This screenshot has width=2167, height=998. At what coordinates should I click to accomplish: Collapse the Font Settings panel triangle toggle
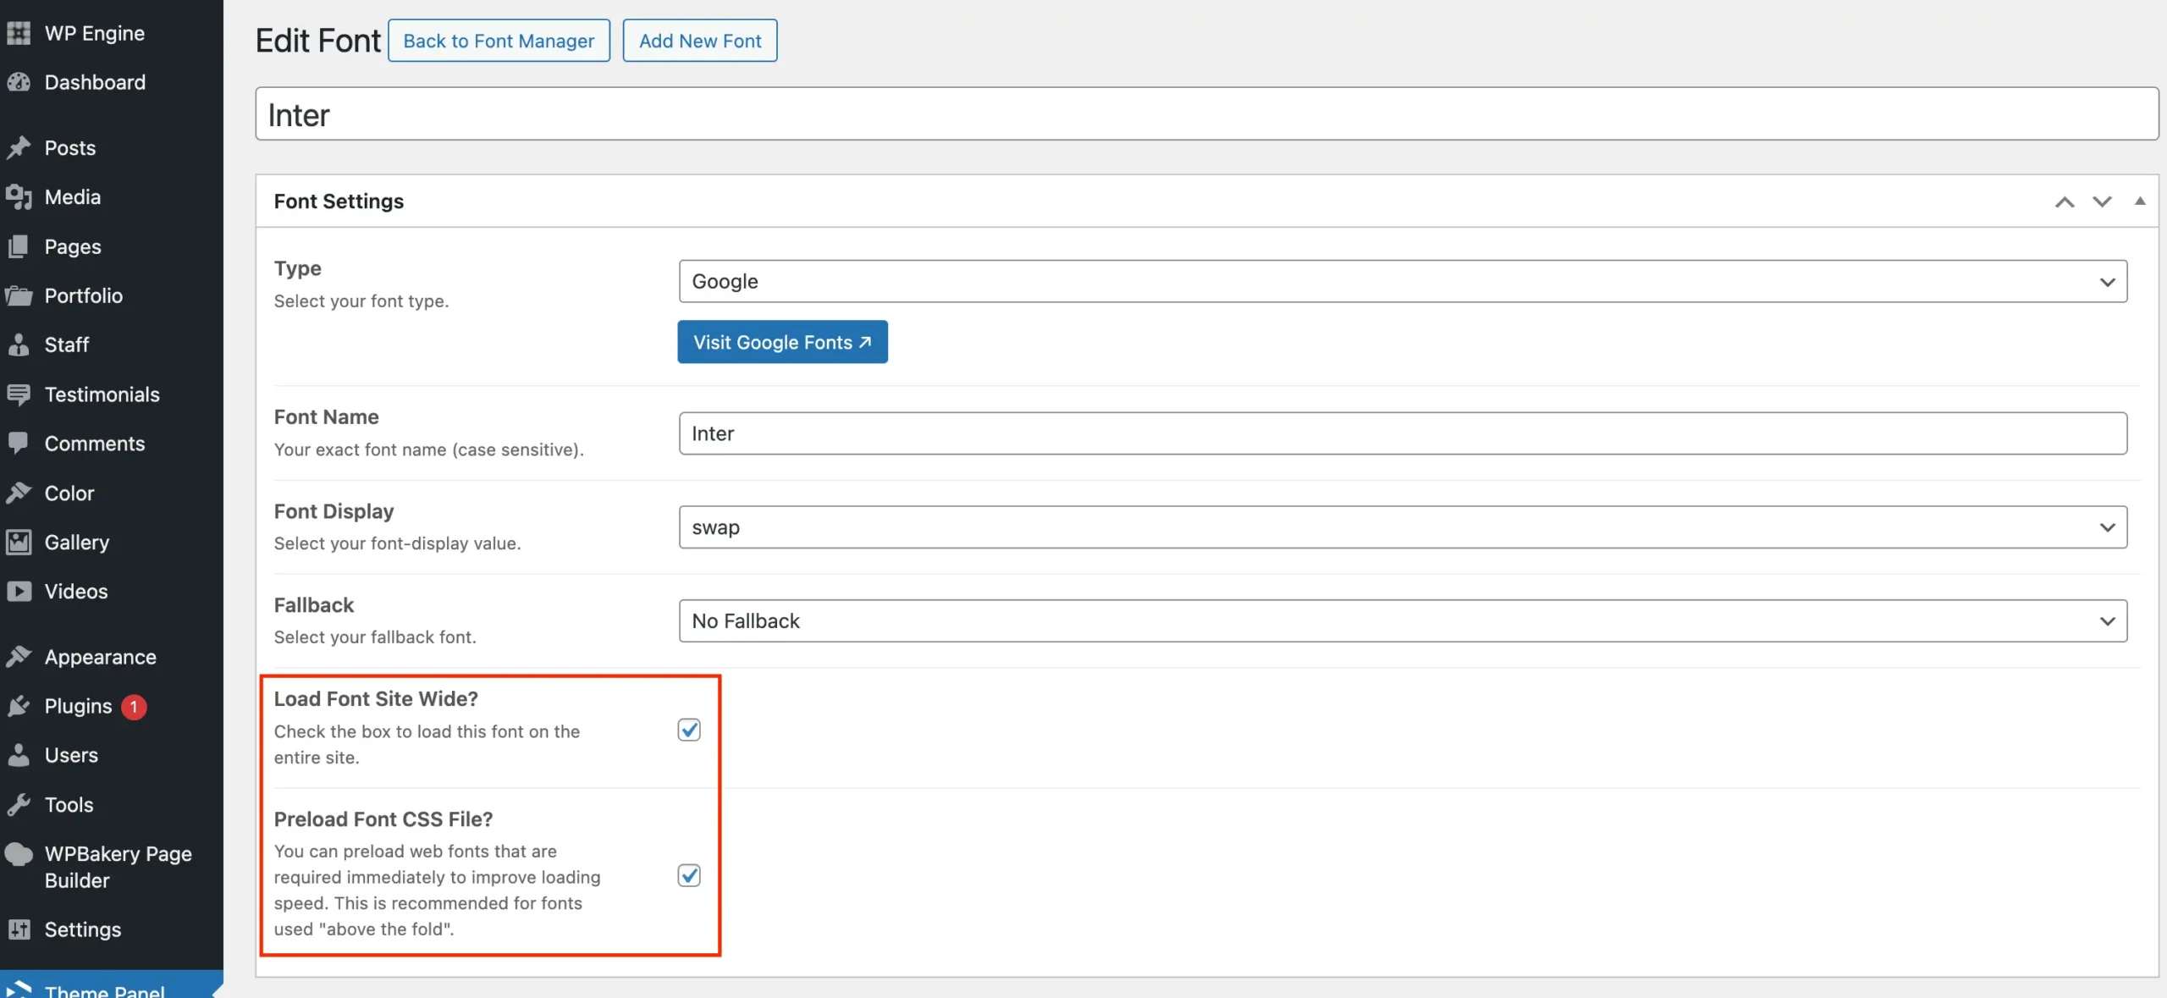point(2140,201)
